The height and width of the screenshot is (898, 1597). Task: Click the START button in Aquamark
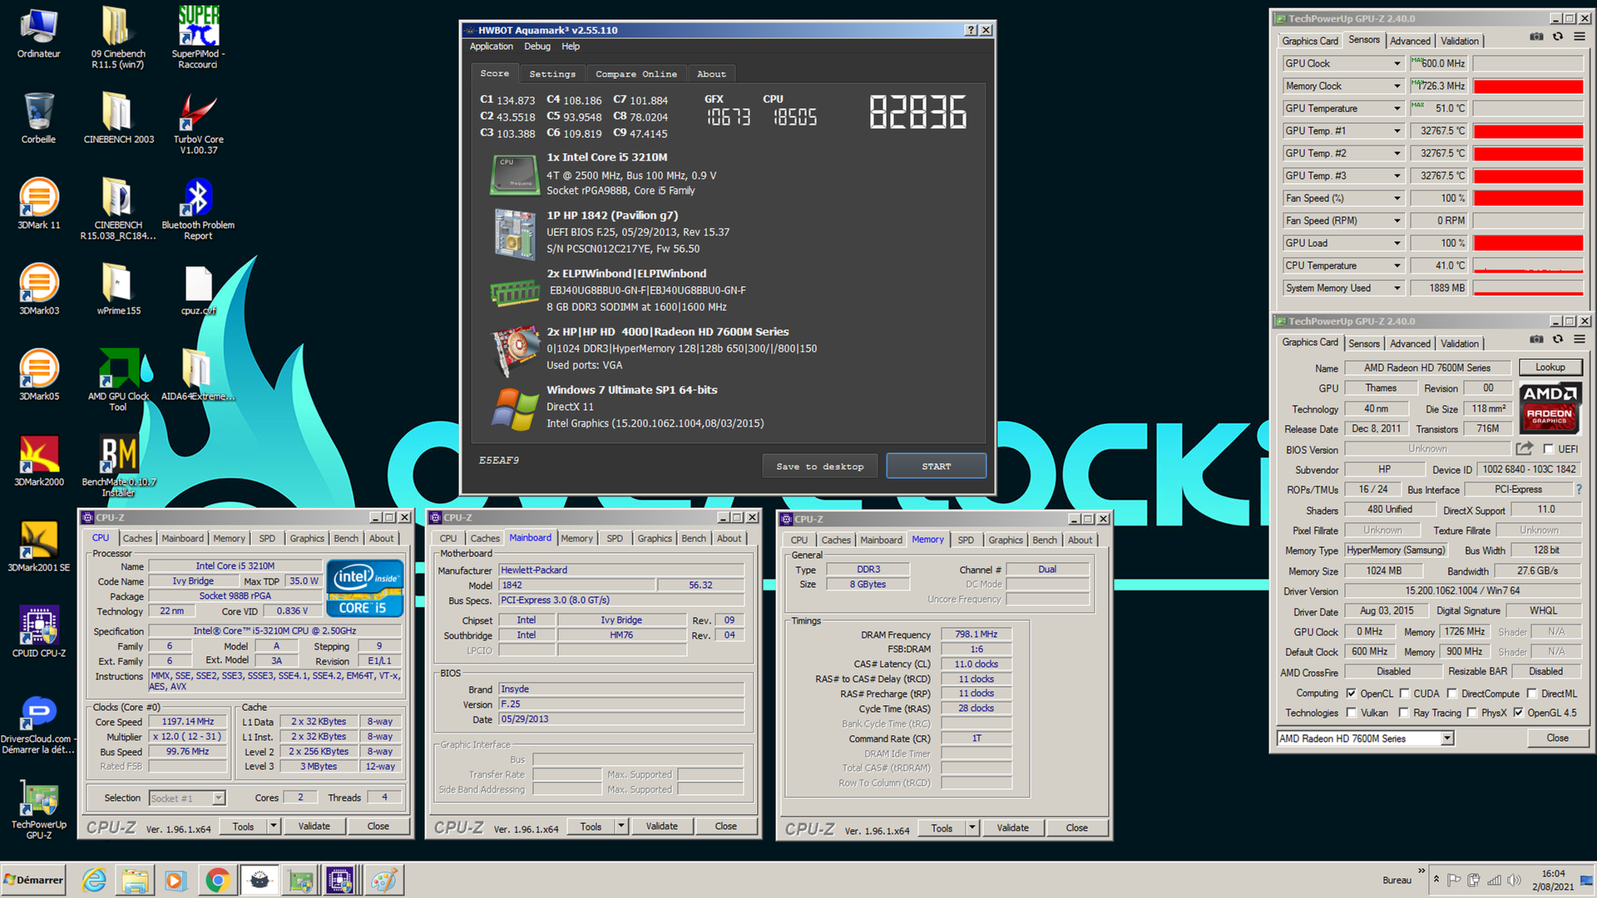(936, 466)
